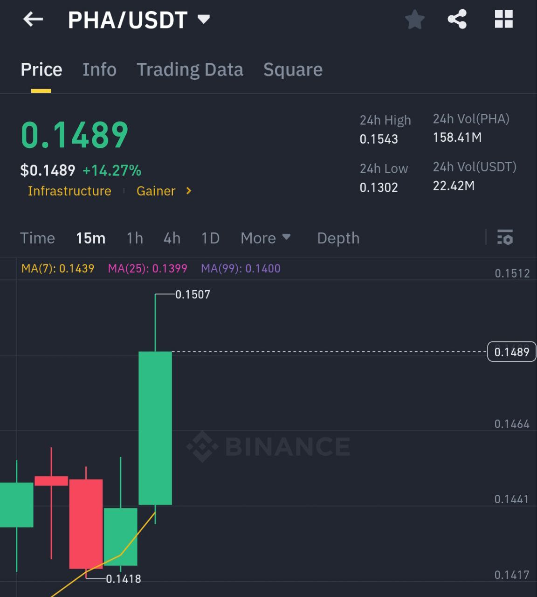Tap the $0.1489 dollar price

coord(48,170)
